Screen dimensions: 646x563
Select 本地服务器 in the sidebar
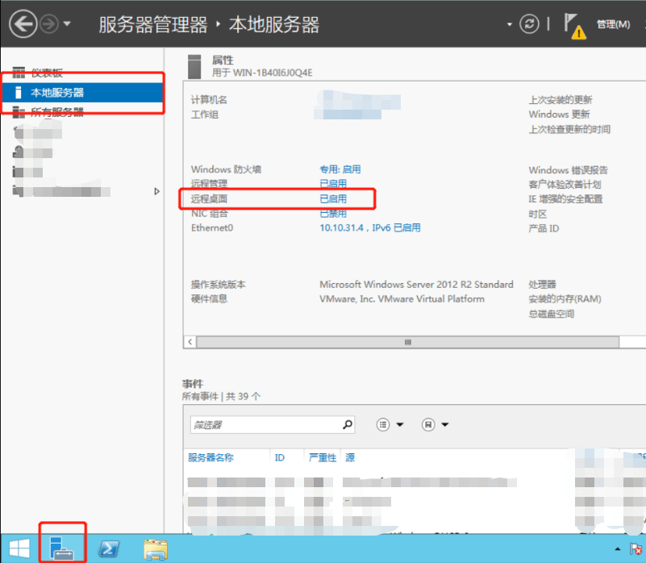82,92
